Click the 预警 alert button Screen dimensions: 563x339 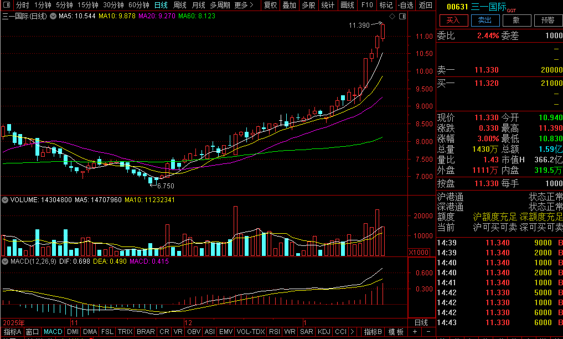548,20
